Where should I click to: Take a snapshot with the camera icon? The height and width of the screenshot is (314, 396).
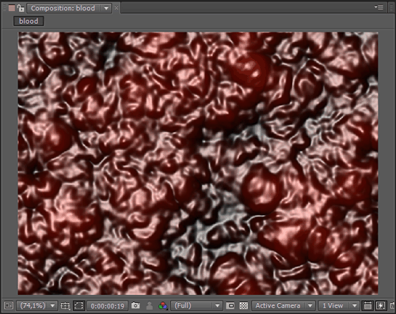point(135,305)
